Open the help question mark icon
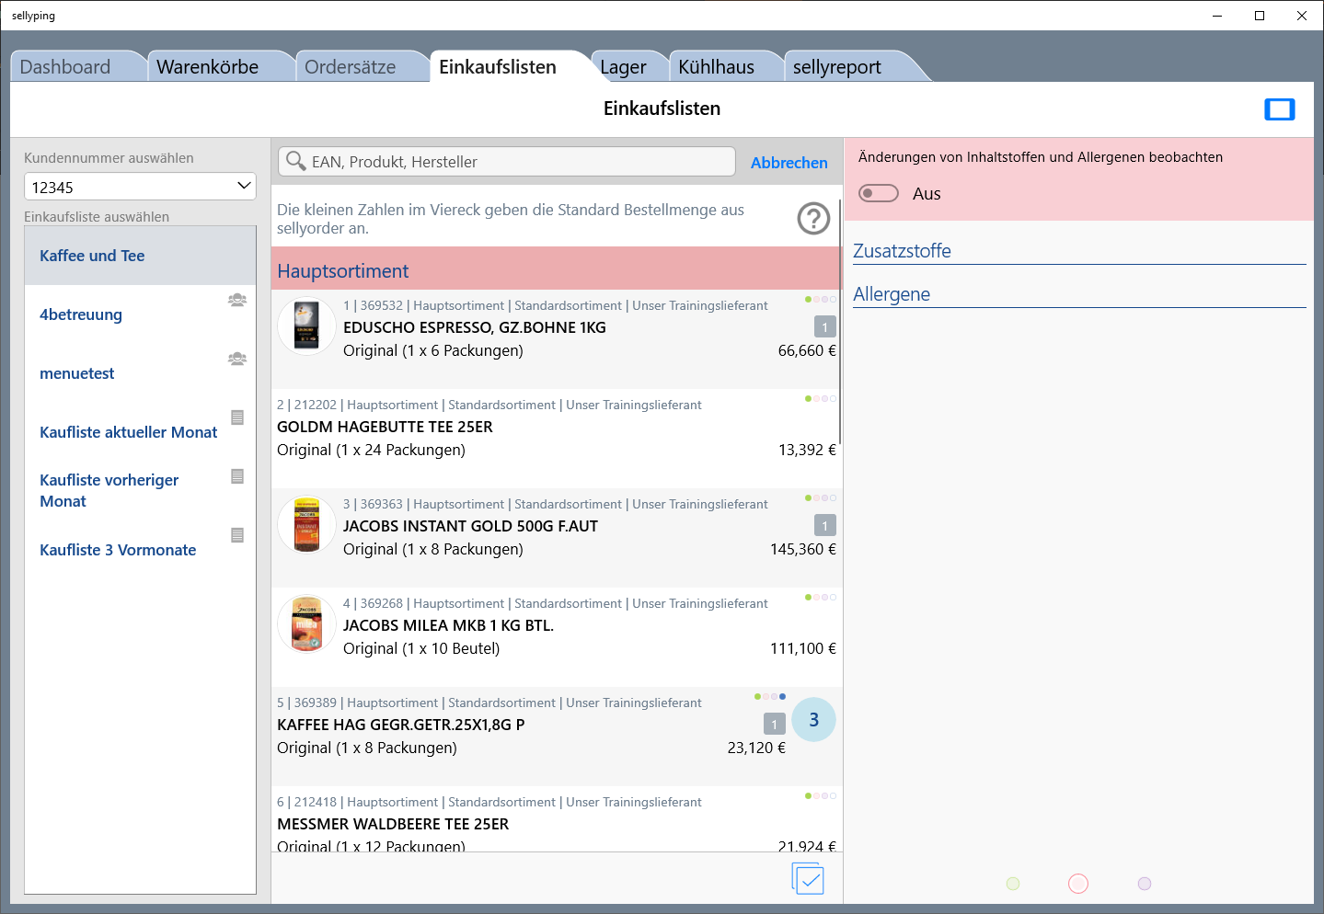The width and height of the screenshot is (1324, 914). [x=813, y=219]
